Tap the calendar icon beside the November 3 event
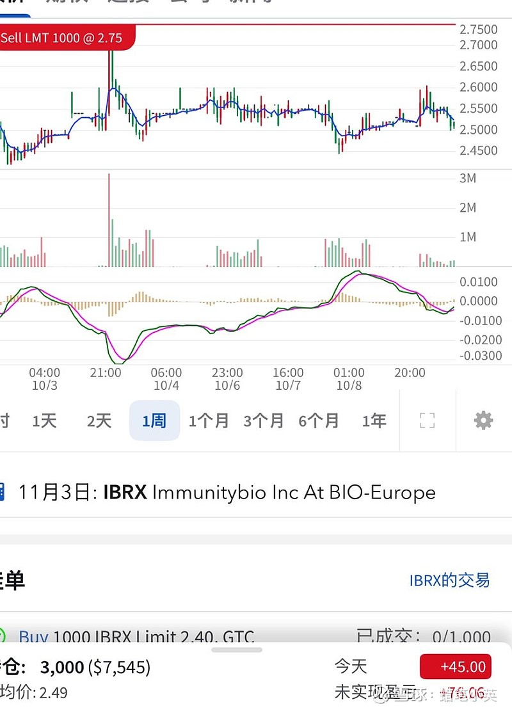 tap(2, 492)
